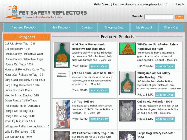Focus the Search text field
Viewport: 187px width, 140px height.
(x=158, y=17)
